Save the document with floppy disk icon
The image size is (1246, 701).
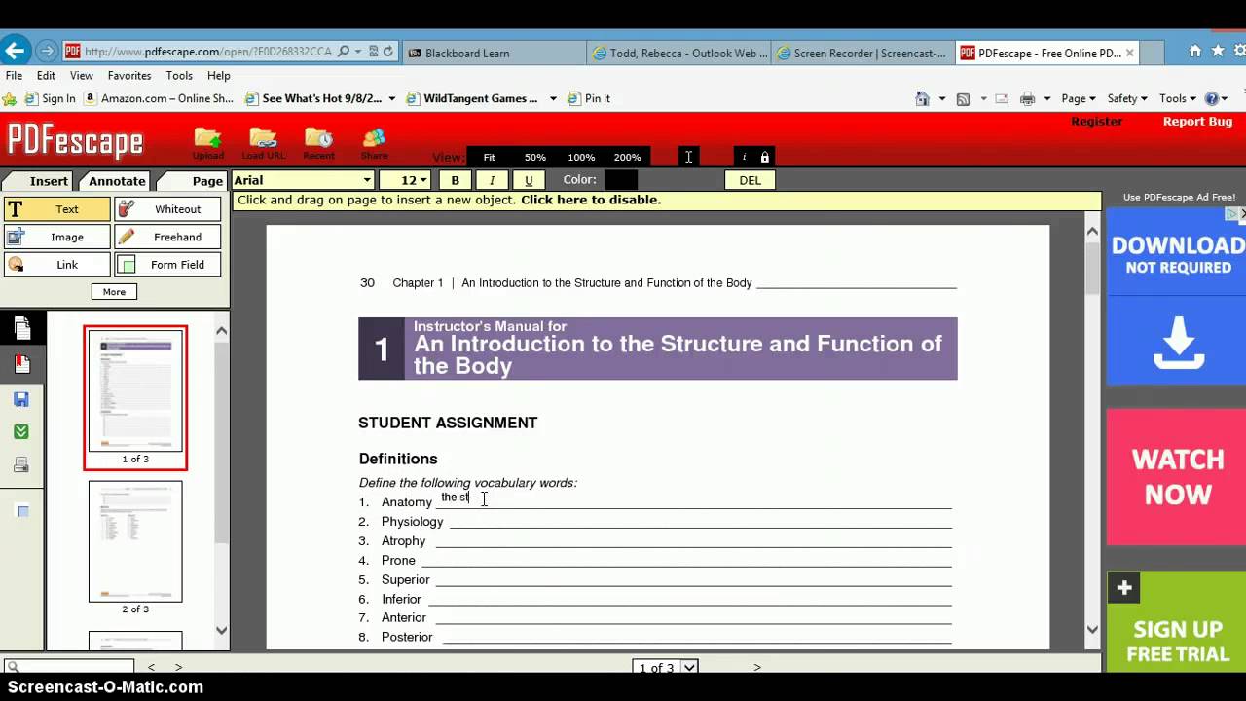[x=21, y=399]
